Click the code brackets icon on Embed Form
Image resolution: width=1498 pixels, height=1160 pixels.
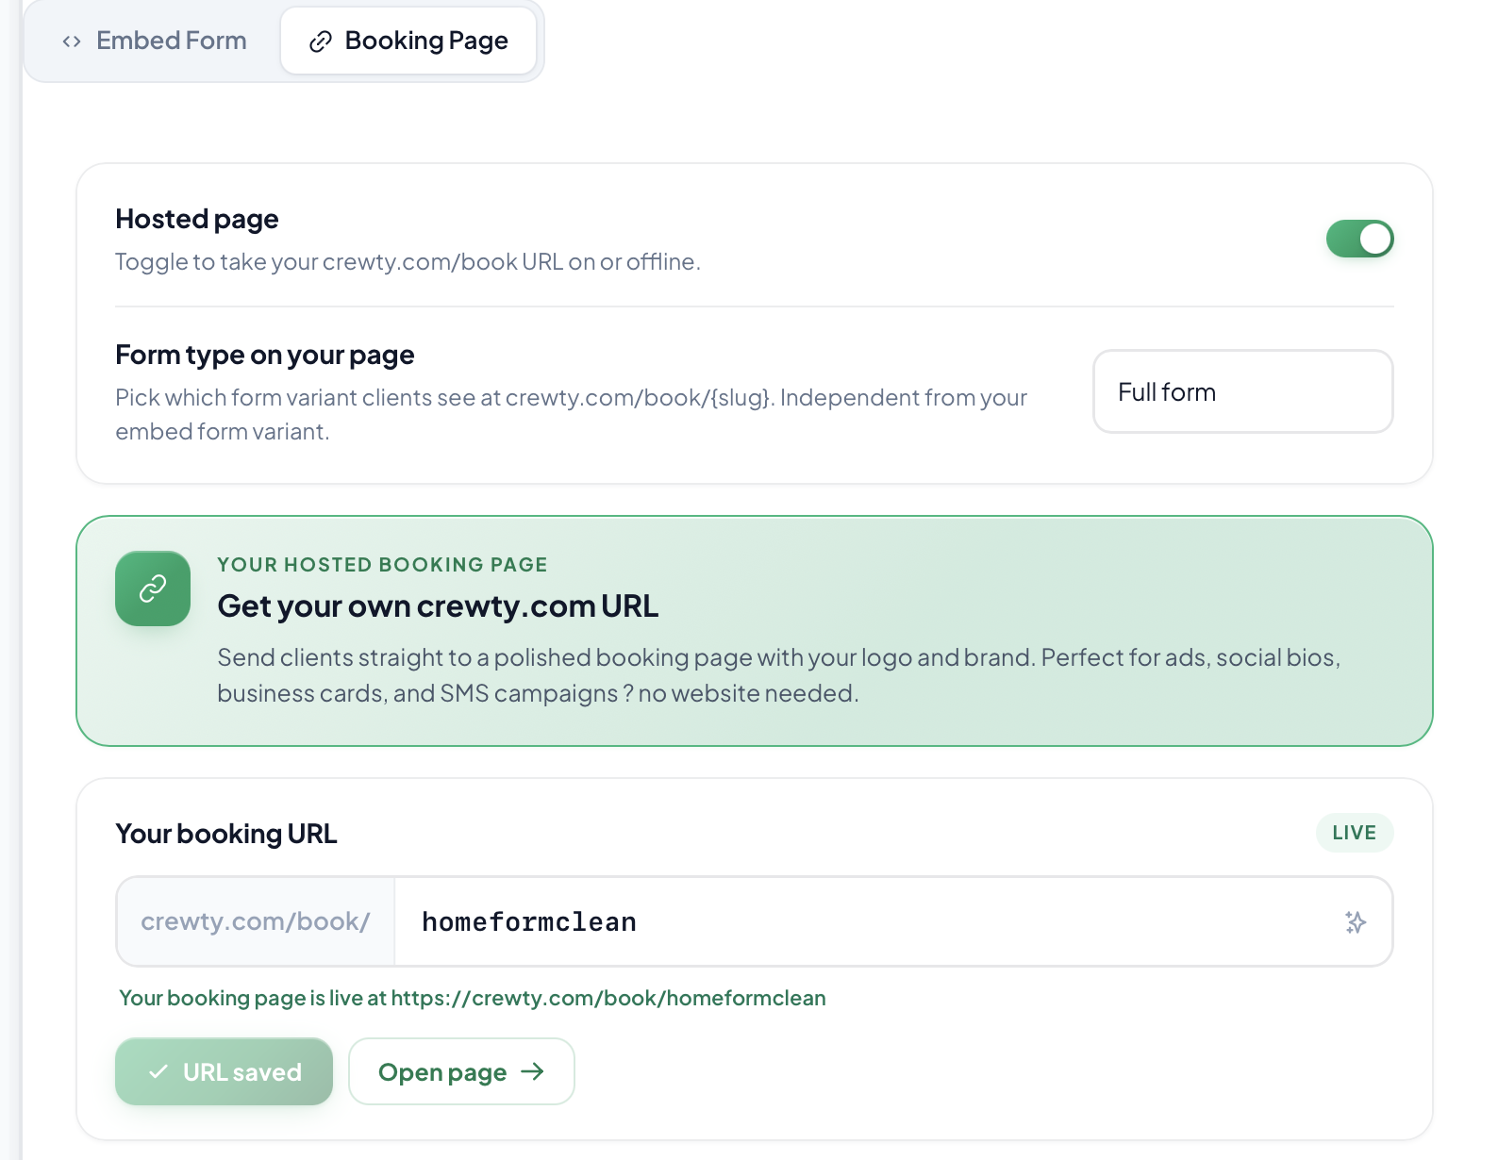coord(72,41)
